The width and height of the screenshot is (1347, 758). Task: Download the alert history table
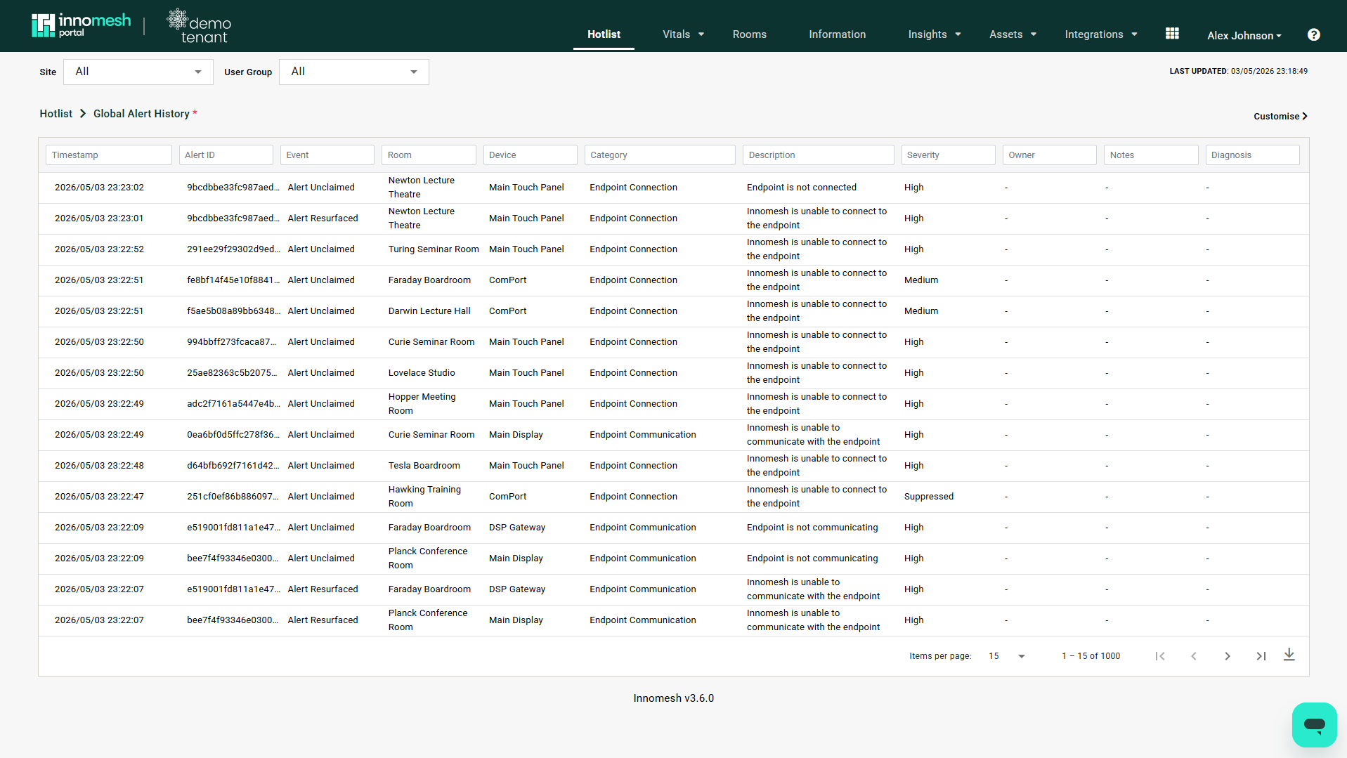click(1289, 655)
